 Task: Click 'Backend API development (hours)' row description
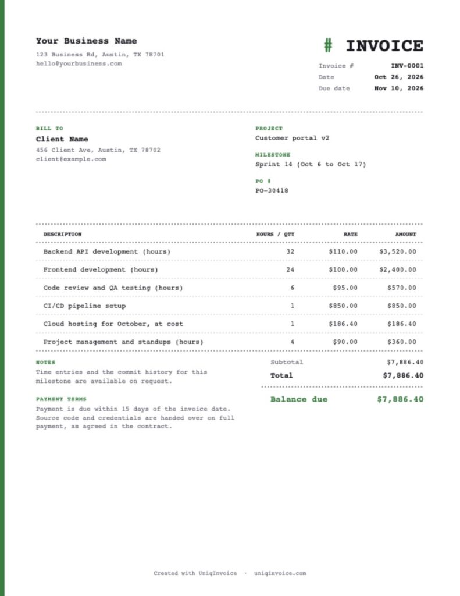[107, 251]
